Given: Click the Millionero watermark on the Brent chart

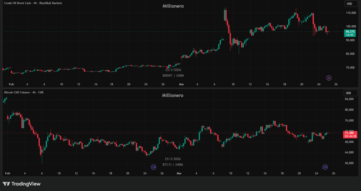Looking at the screenshot, I should [173, 6].
